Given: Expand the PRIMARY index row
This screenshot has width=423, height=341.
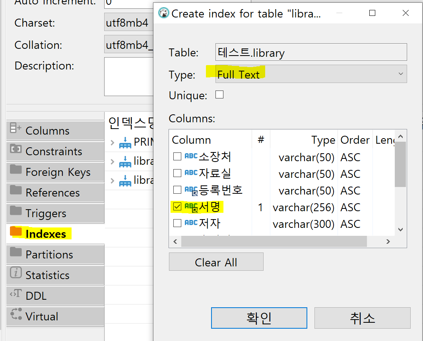Looking at the screenshot, I should tap(112, 142).
